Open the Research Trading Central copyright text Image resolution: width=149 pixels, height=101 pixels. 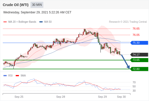click(128, 22)
